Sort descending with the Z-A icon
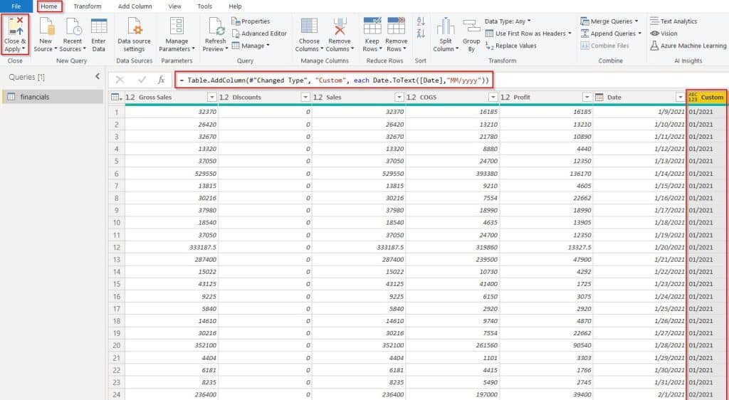The height and width of the screenshot is (400, 729). coord(421,33)
